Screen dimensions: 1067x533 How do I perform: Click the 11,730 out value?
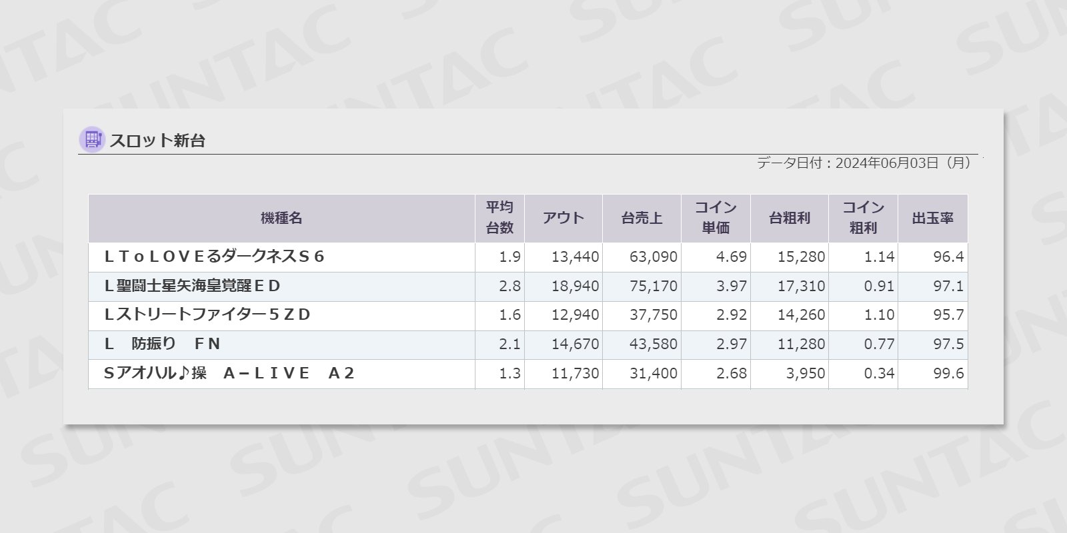(575, 374)
